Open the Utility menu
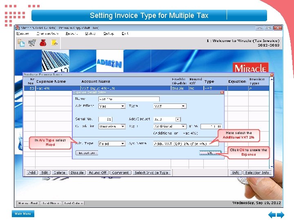The height and width of the screenshot is (220, 294). 91,33
